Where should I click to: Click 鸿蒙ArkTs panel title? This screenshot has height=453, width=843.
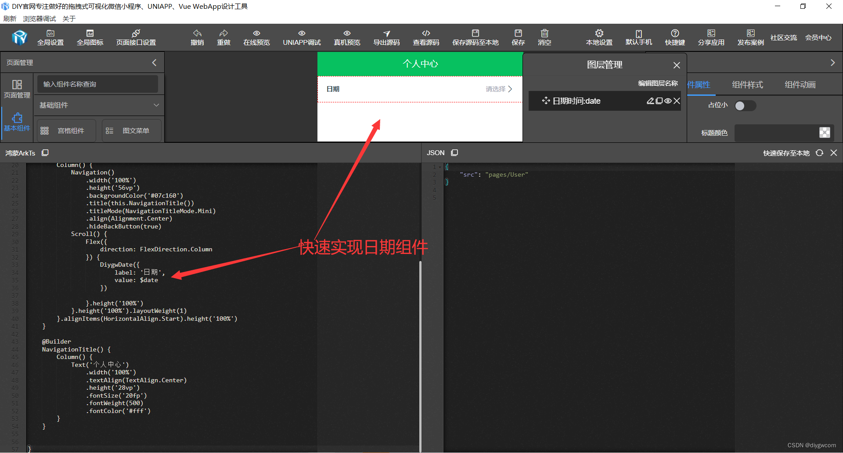click(x=20, y=153)
